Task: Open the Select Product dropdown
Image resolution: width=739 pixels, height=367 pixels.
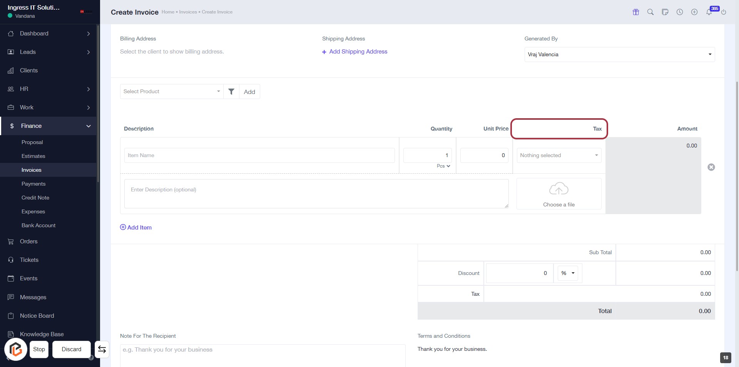Action: (171, 92)
